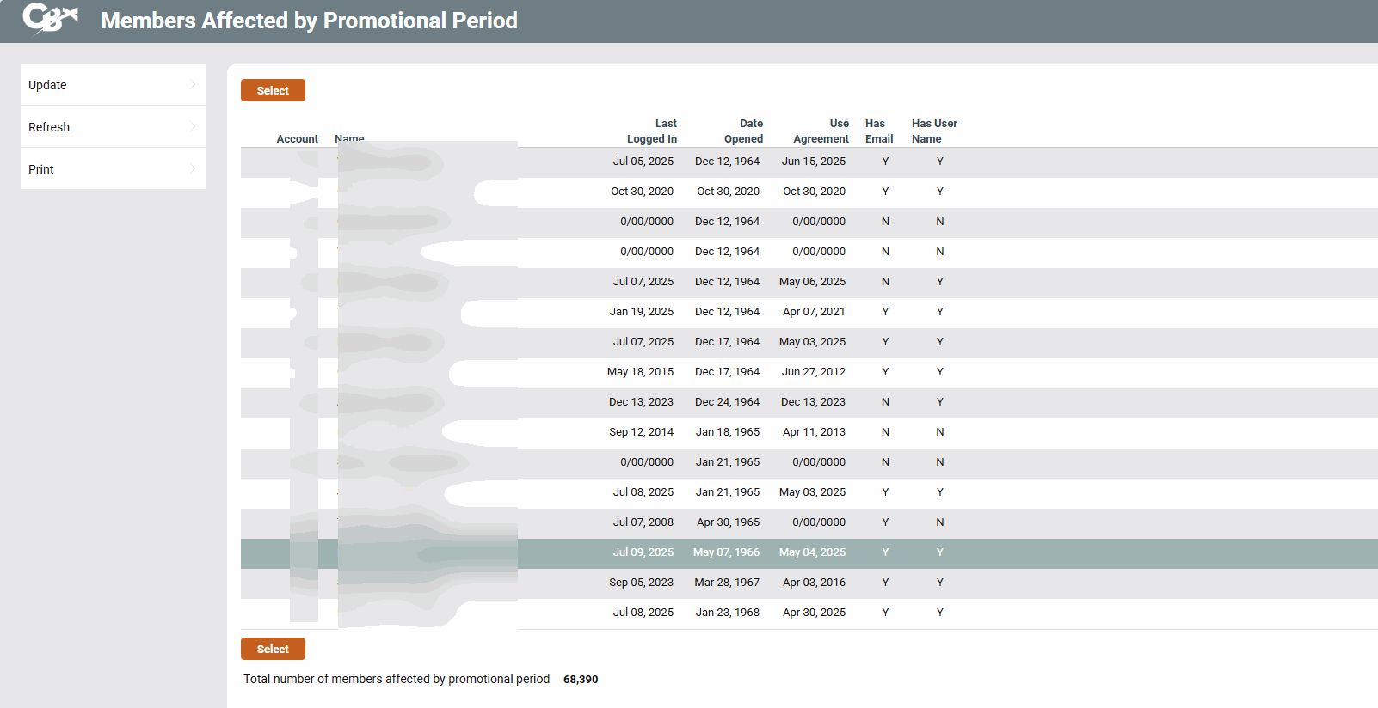This screenshot has width=1378, height=708.
Task: Click the chevron arrow beside Update
Action: 193,84
